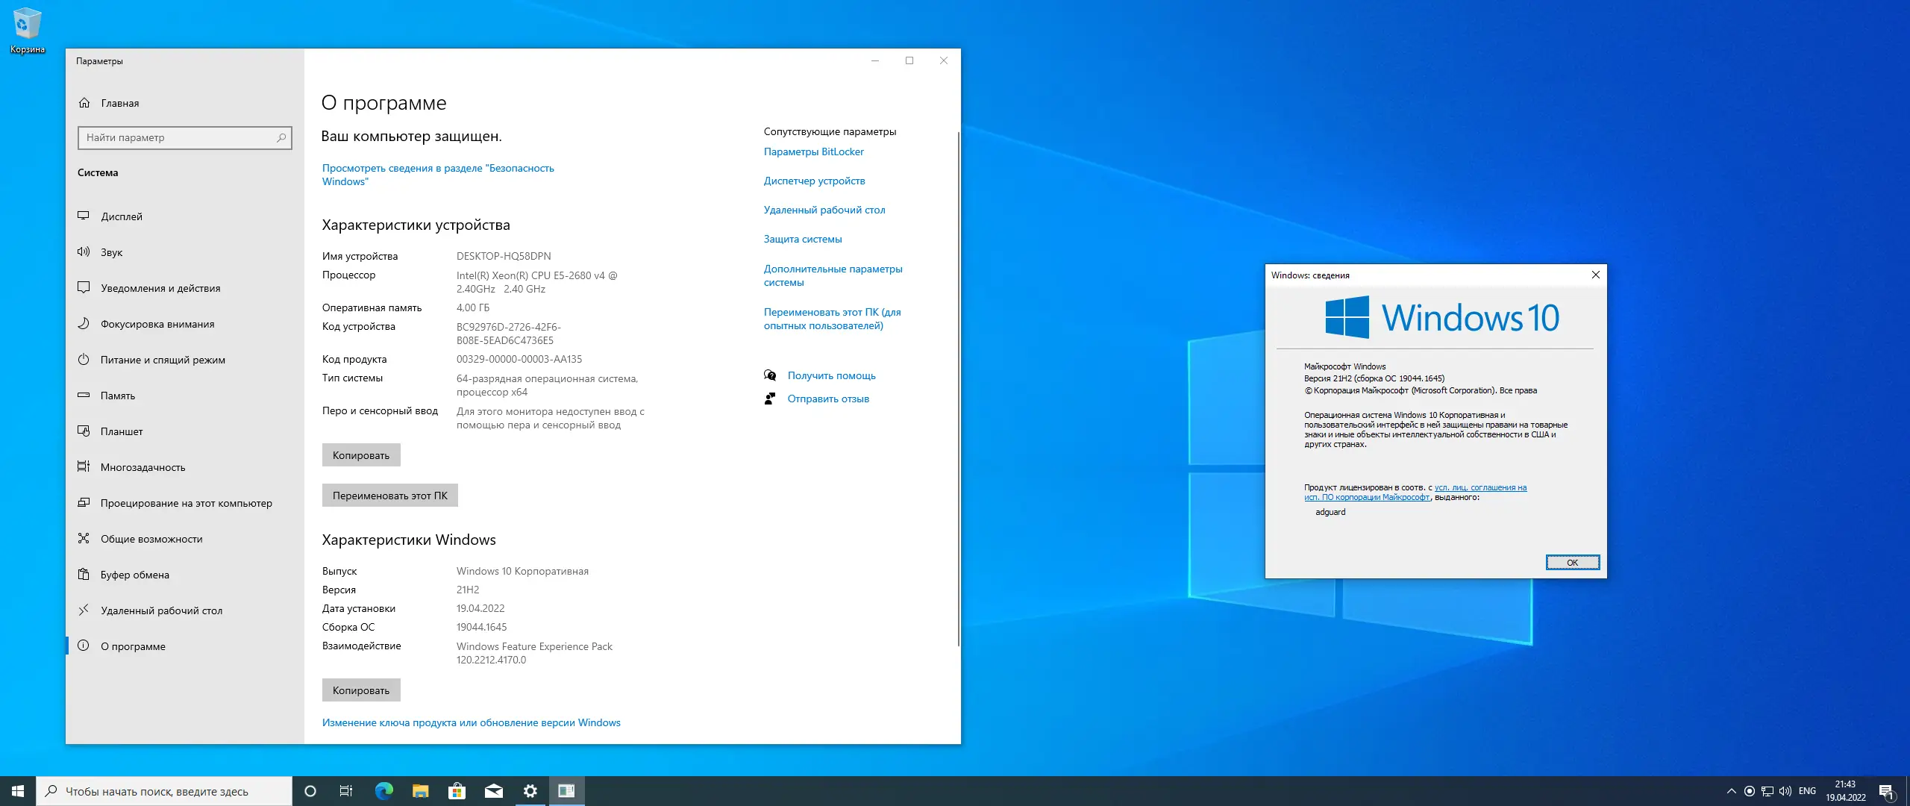Open the ENG language switcher
The image size is (1910, 806).
[1807, 791]
